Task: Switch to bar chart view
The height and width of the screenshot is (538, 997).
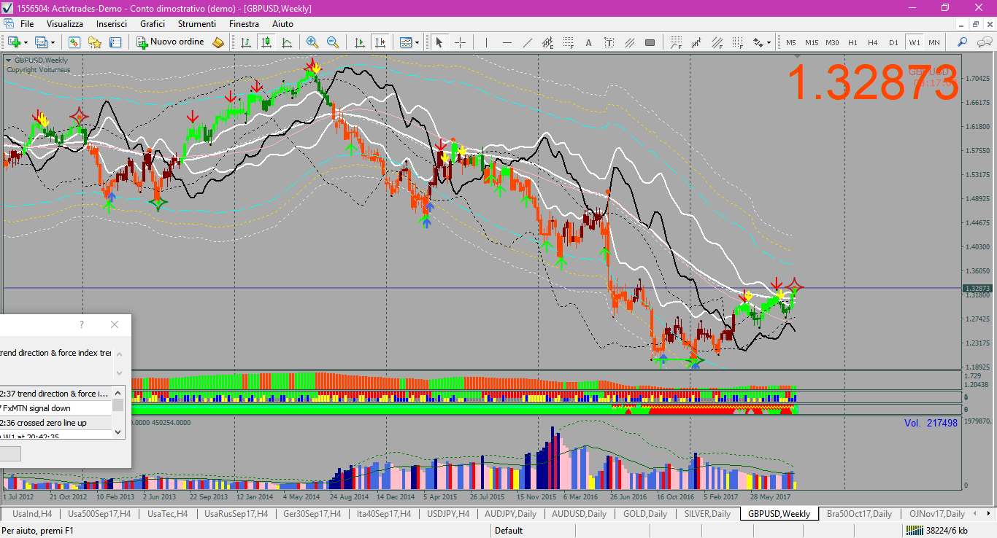Action: tap(246, 42)
